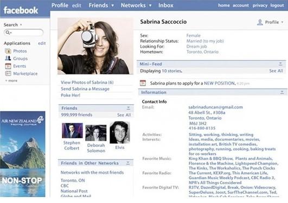Click the calendar icon beside Mini-Feed story
The height and width of the screenshot is (203, 288).
(x=143, y=83)
